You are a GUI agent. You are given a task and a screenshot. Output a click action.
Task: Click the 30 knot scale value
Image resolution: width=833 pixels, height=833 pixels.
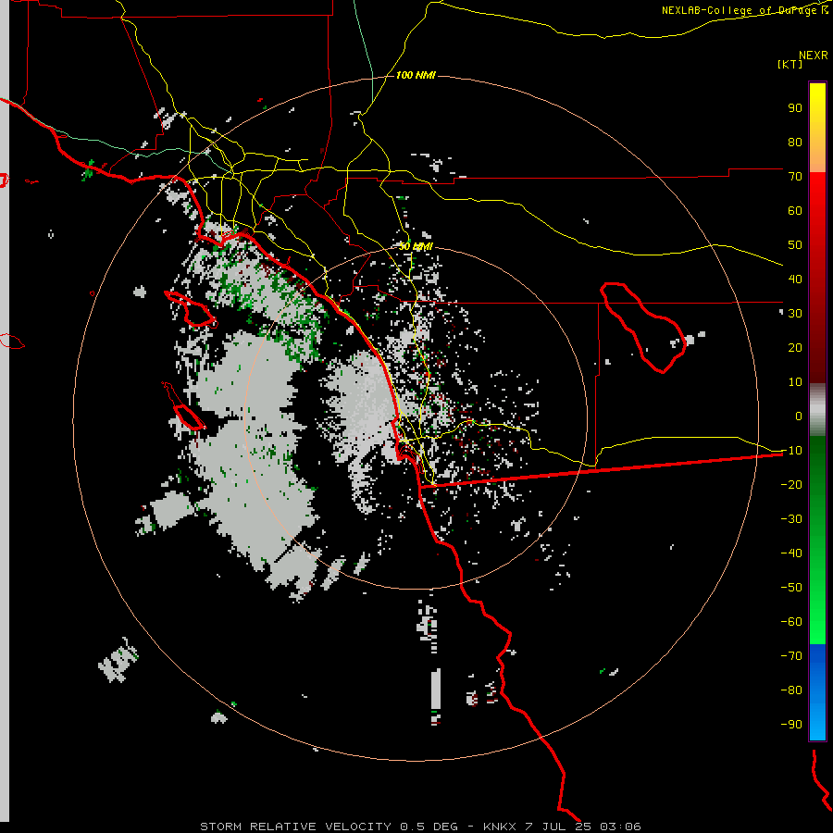point(795,314)
